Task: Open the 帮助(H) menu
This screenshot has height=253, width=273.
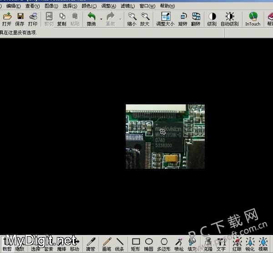Action: pyautogui.click(x=167, y=6)
